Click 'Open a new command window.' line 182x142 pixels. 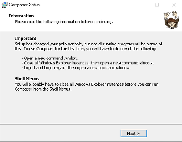coord(50,58)
